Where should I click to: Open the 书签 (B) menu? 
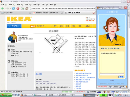(x=36, y=4)
